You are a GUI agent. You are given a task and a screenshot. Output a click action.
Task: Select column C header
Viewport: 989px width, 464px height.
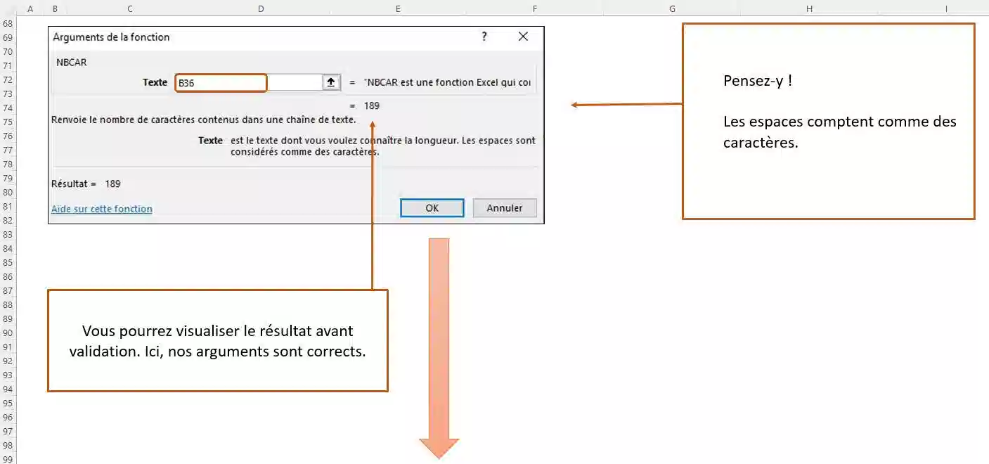(130, 8)
